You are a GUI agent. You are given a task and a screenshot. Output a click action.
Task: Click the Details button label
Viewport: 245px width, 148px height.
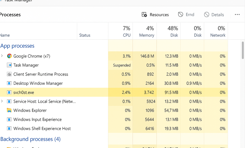218,15
